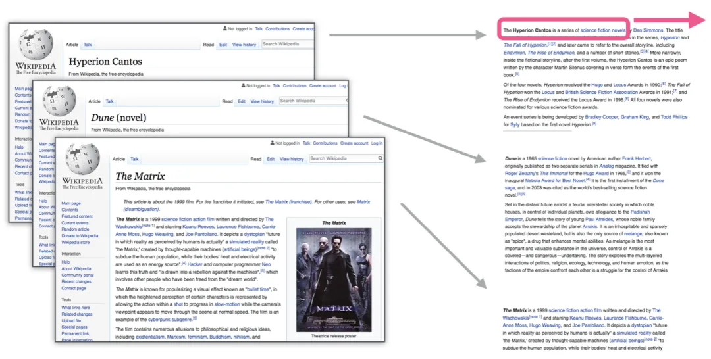
Task: Open Contributions link in Hyperion Cantos window
Action: point(278,28)
